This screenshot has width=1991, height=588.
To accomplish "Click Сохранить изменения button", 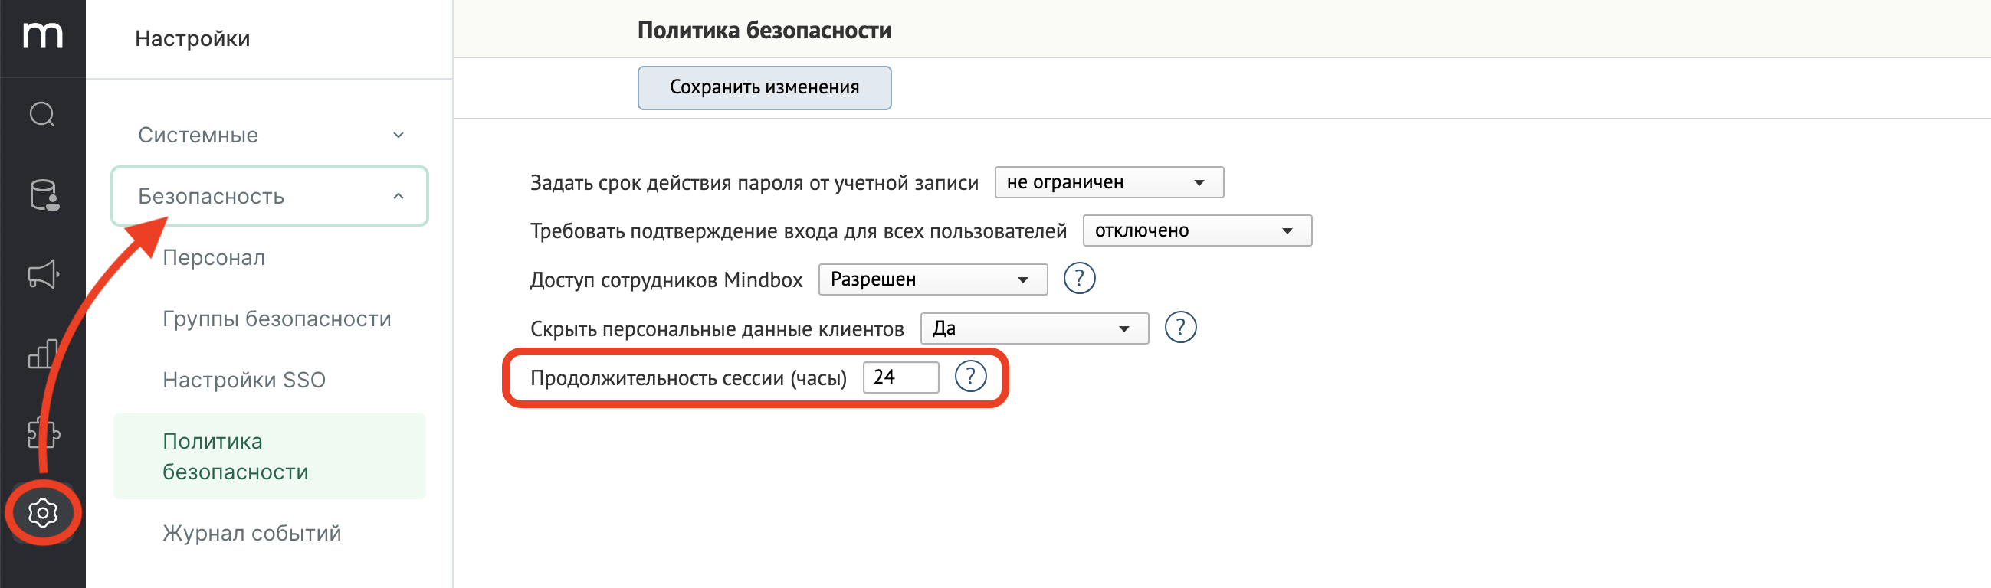I will [763, 87].
